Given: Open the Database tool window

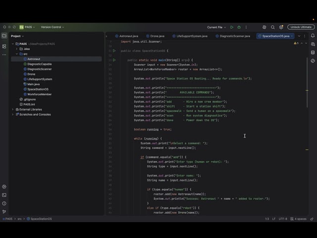Looking at the screenshot, I should point(313,53).
